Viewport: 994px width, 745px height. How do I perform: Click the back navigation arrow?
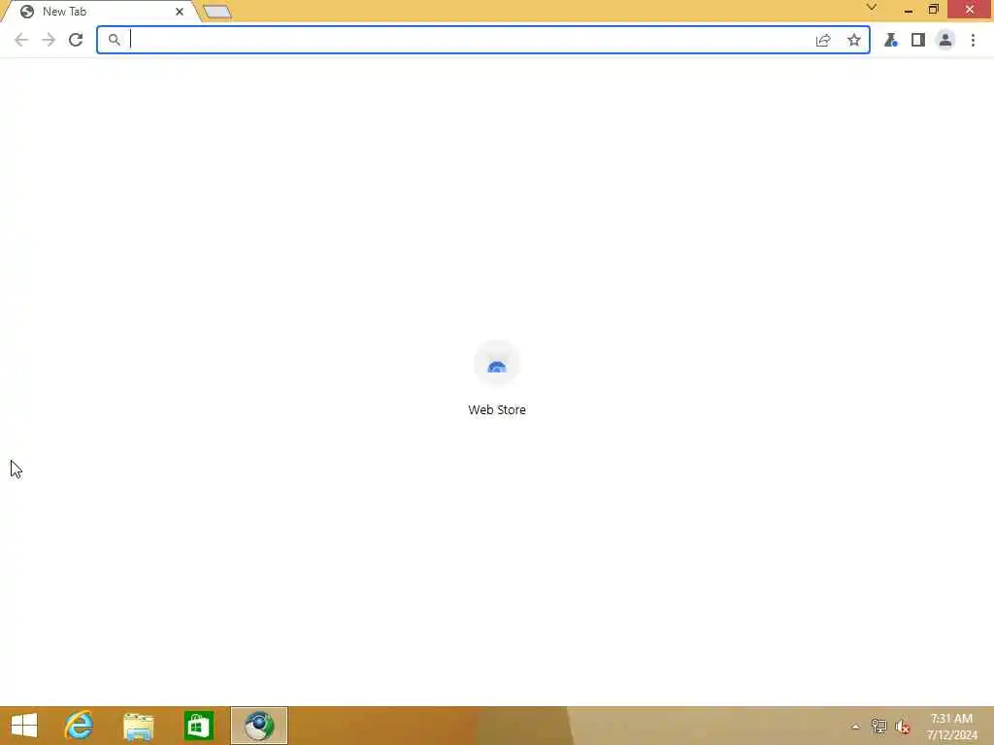pyautogui.click(x=21, y=40)
